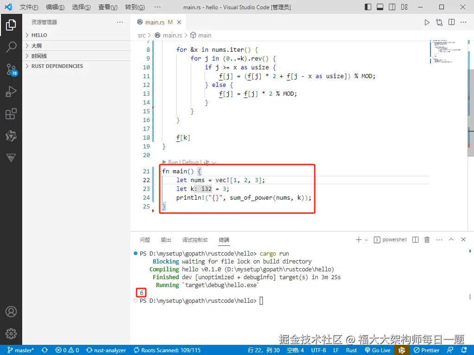Close the main.rs editor tab

coord(179,22)
